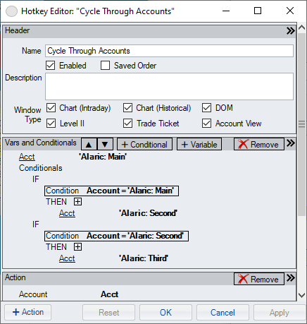Image resolution: width=307 pixels, height=324 pixels.
Task: Maximize the Hotkey Editor window
Action: (258, 11)
